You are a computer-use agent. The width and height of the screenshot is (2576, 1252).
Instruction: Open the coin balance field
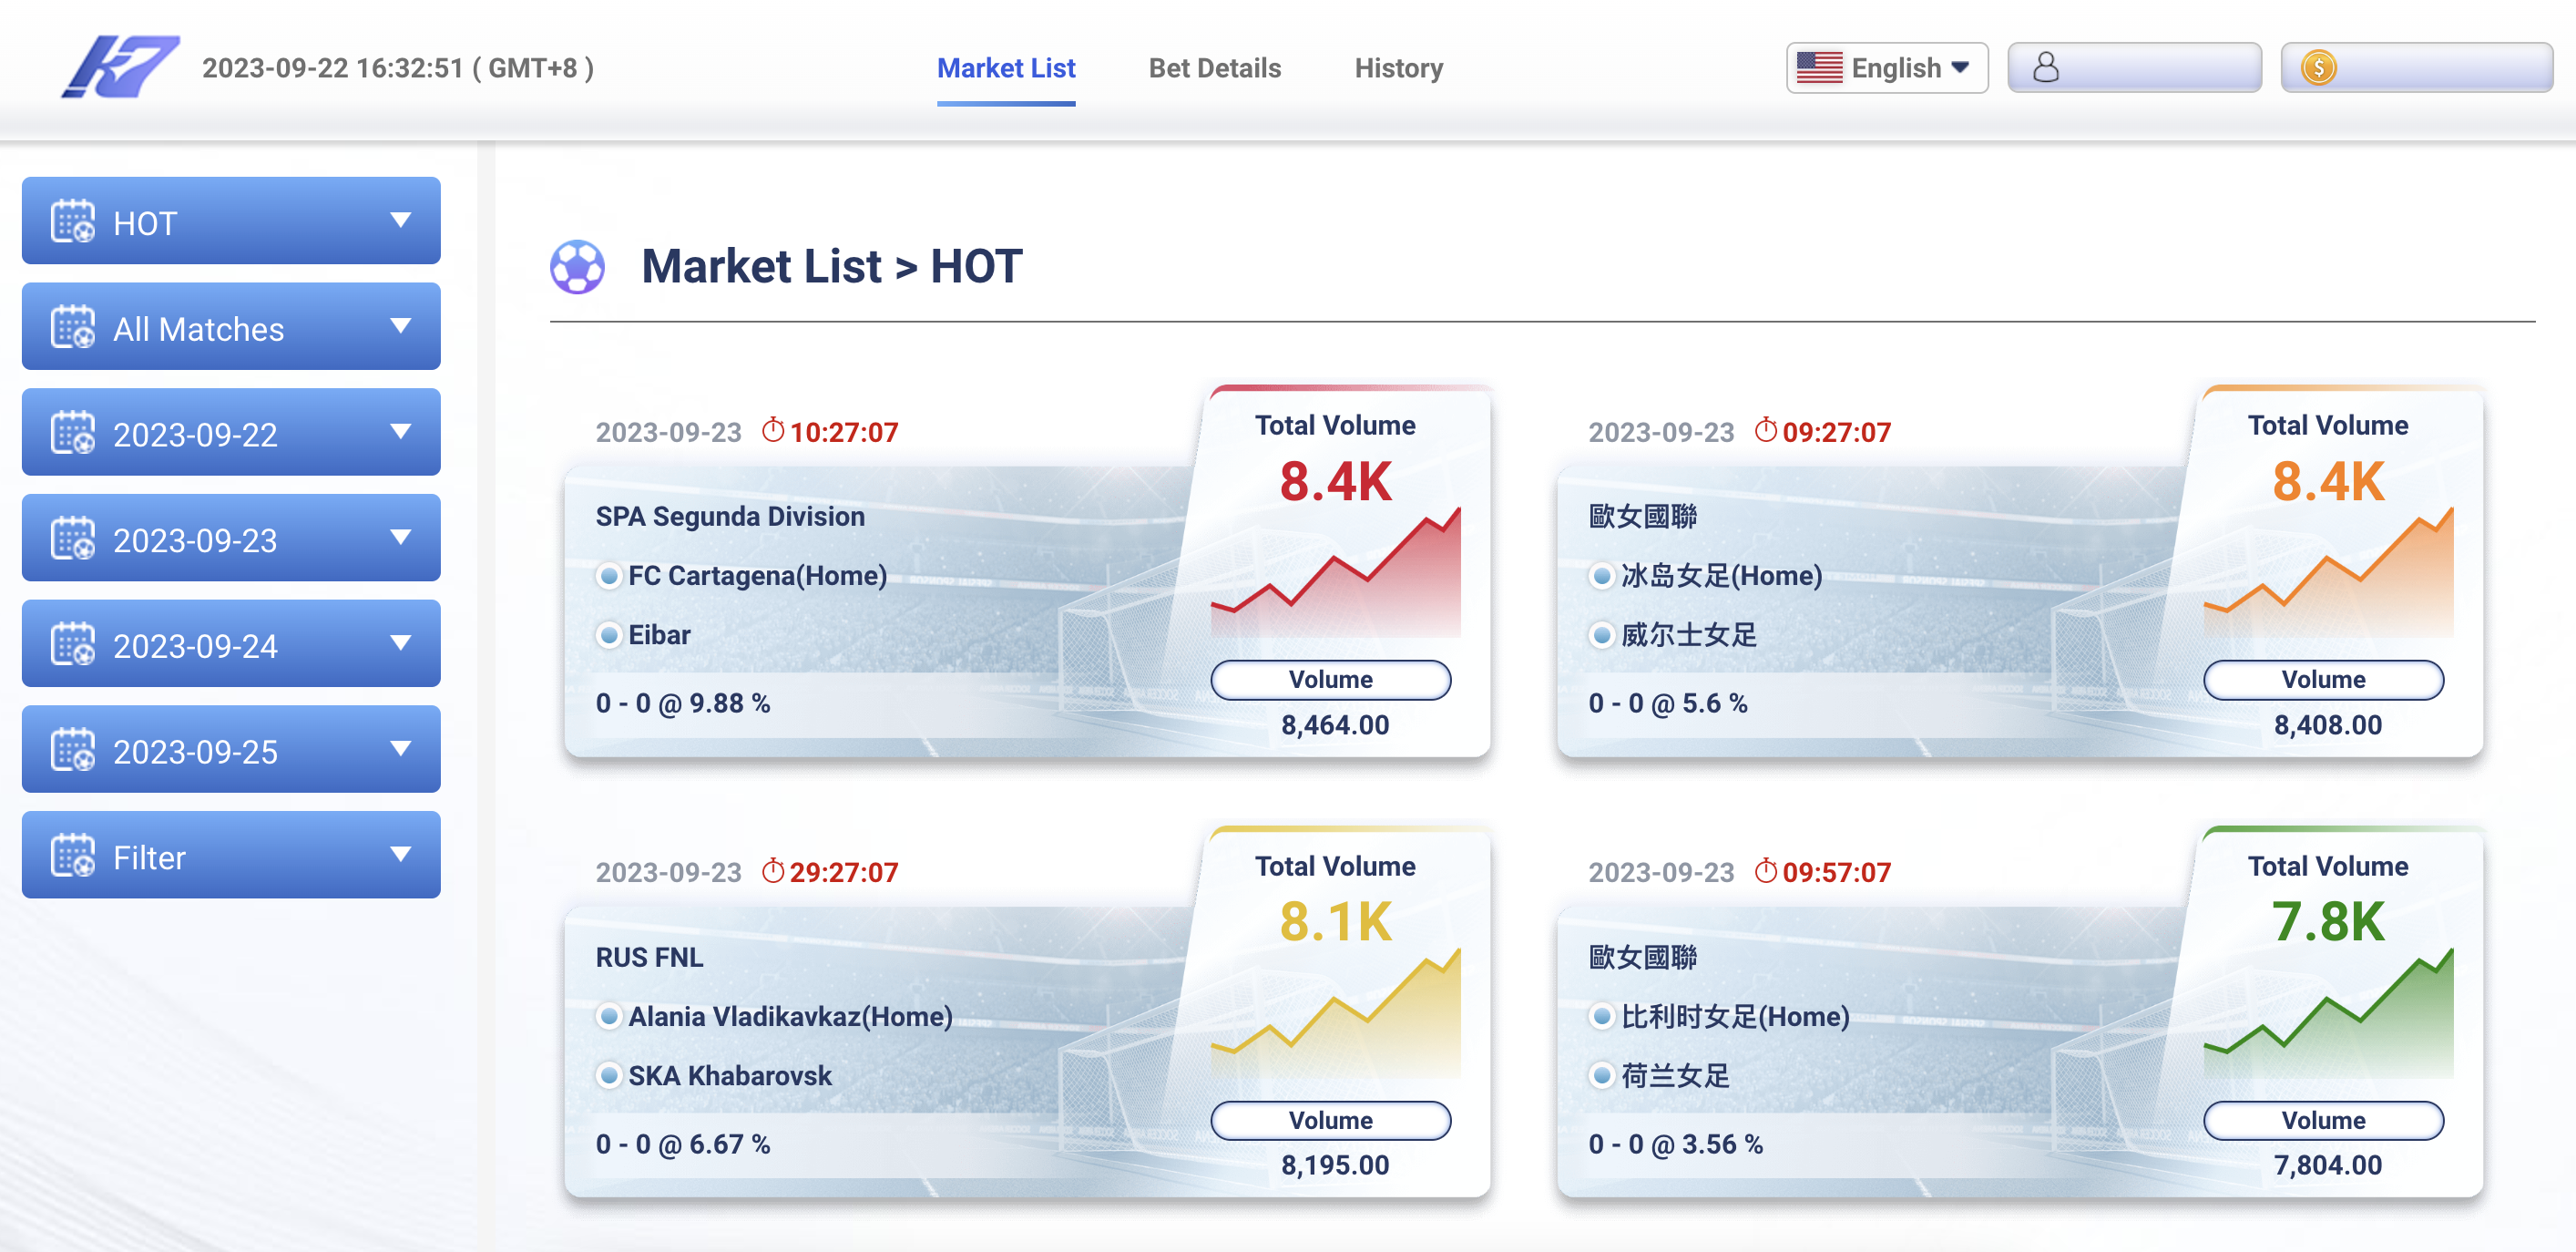tap(2416, 68)
